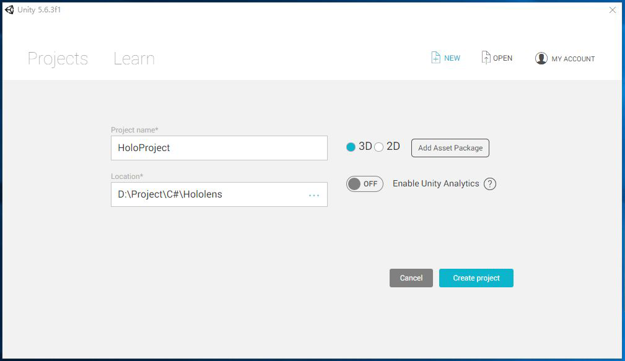Close the Unity launcher window
625x361 pixels.
tap(612, 10)
